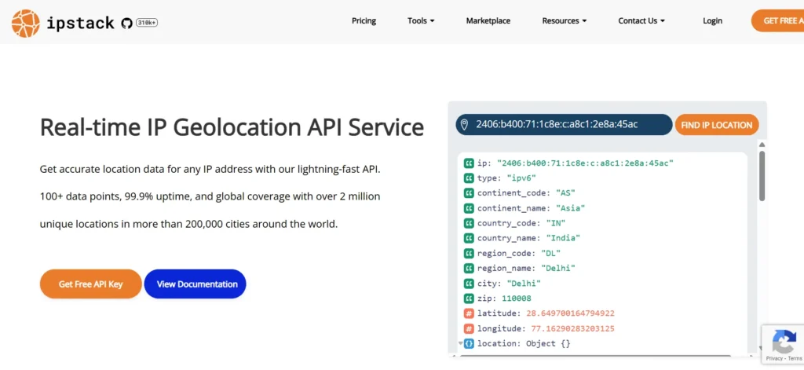Click string icon beside continent_name
This screenshot has width=804, height=370.
click(469, 208)
